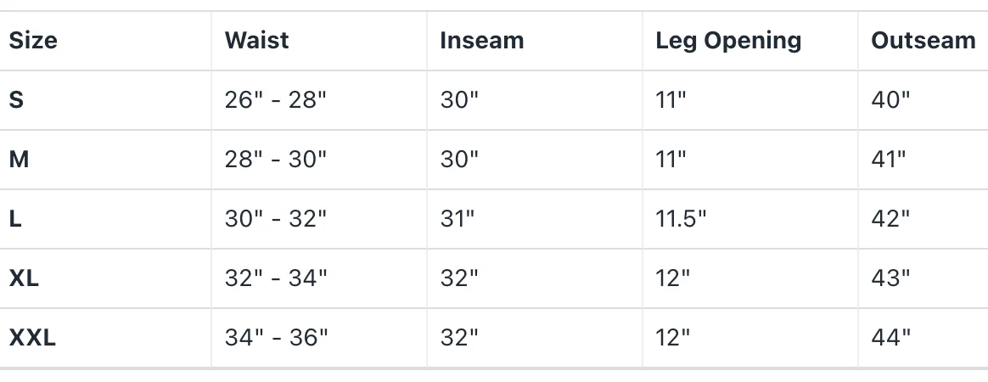Select the 11.5" leg opening cell

point(681,219)
